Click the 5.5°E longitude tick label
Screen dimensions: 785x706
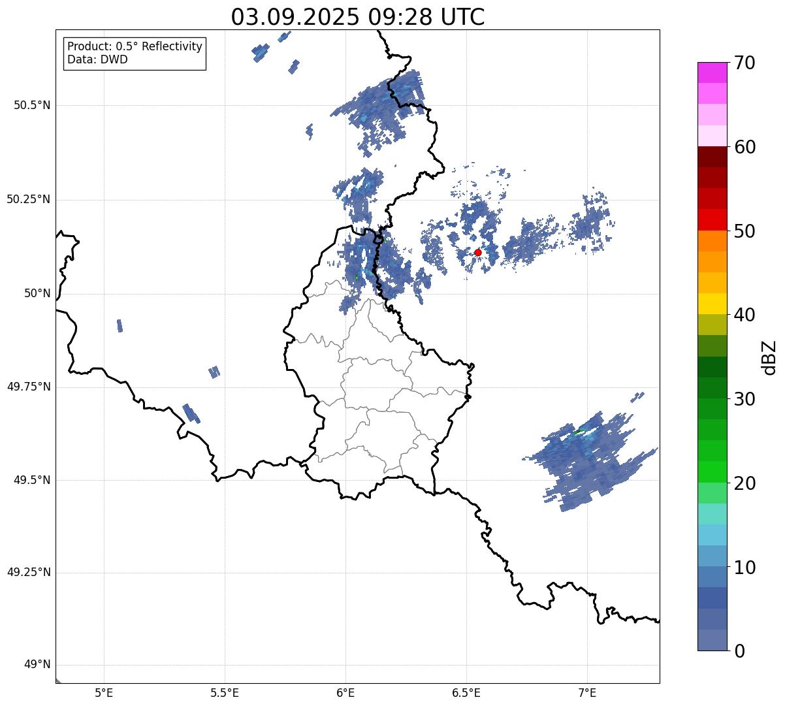[225, 693]
